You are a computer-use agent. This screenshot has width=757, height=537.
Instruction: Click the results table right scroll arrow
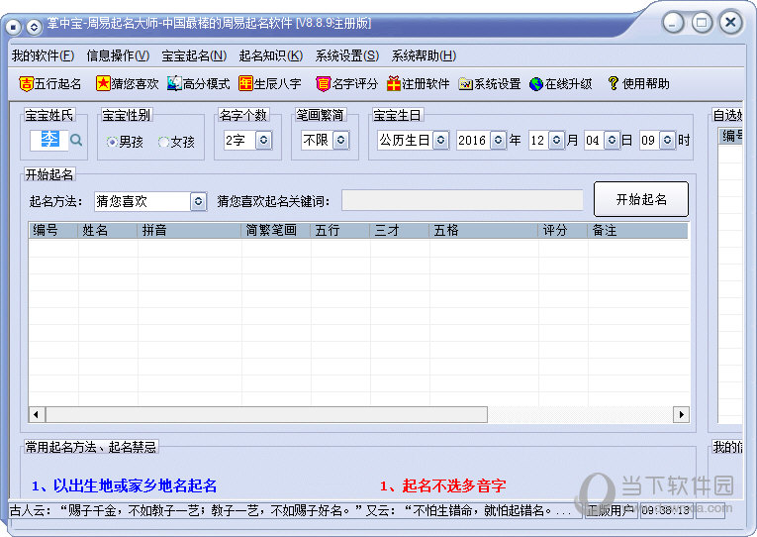pos(681,415)
